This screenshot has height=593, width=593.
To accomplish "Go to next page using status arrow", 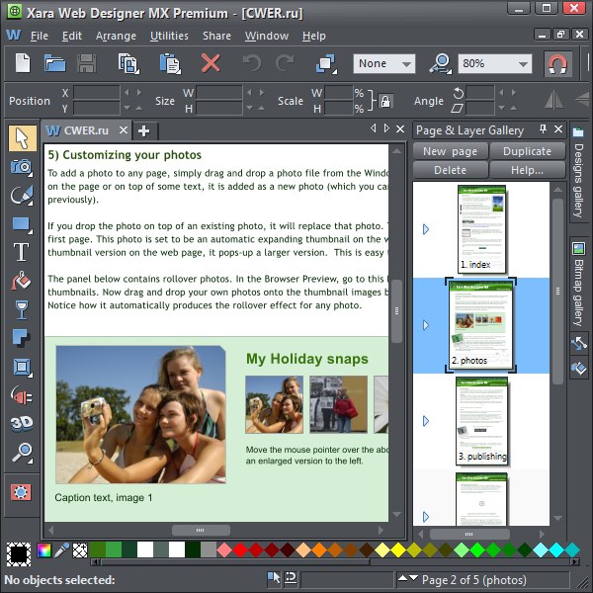I will [x=414, y=578].
